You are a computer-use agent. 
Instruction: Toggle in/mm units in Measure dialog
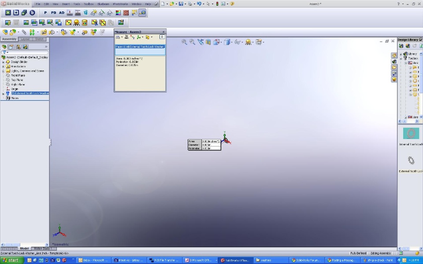(x=126, y=37)
